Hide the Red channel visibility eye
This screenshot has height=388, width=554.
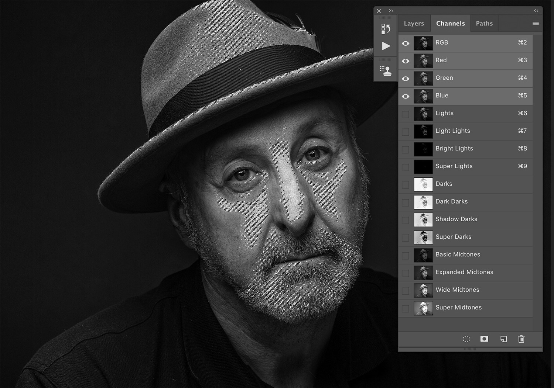coord(406,61)
